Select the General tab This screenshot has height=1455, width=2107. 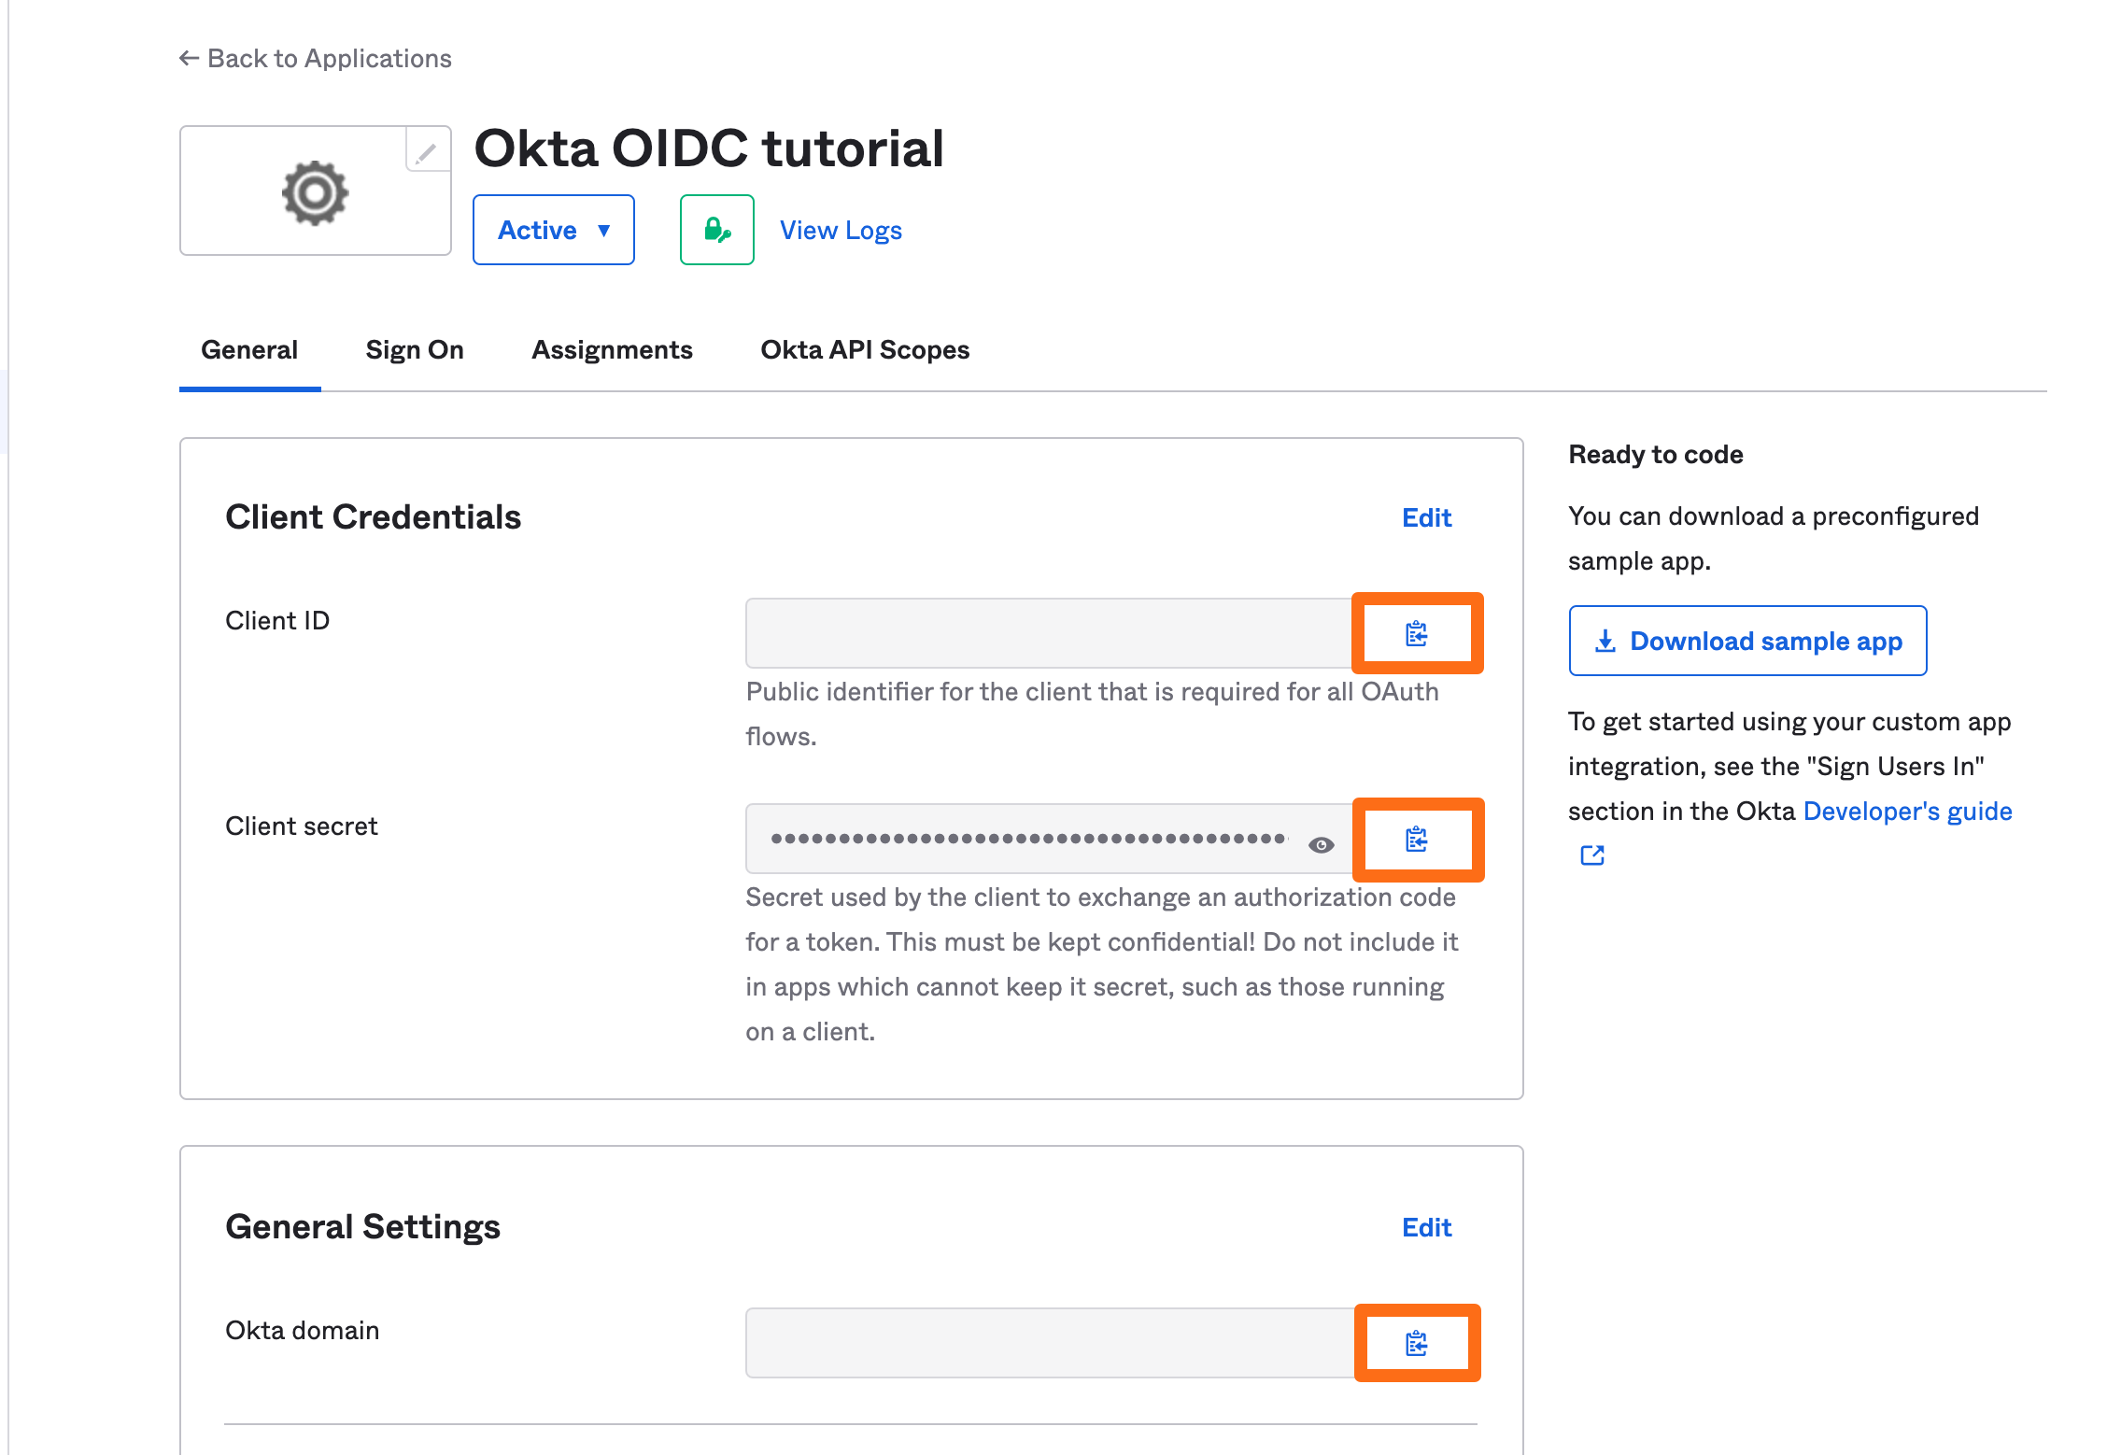click(x=249, y=350)
